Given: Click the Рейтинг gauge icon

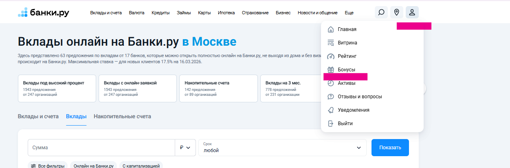Looking at the screenshot, I should (331, 56).
